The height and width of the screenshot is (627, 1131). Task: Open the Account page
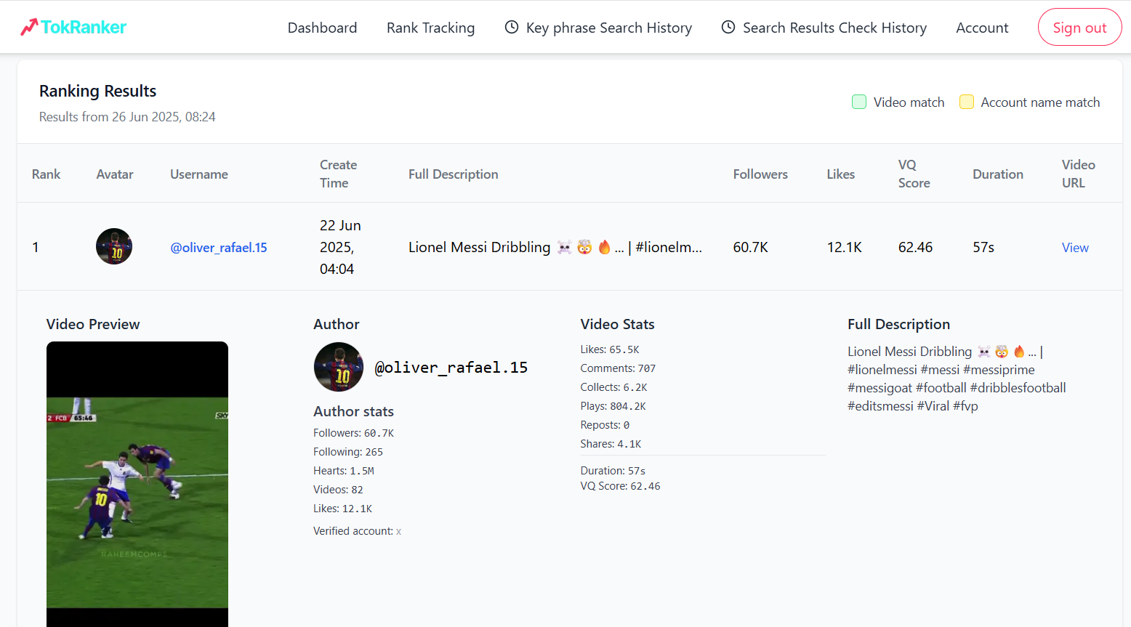[x=982, y=28]
